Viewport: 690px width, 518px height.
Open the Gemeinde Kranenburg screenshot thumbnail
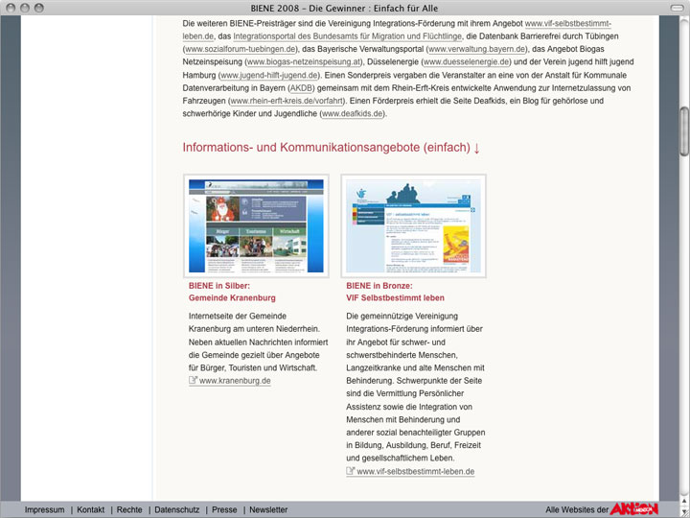click(256, 225)
